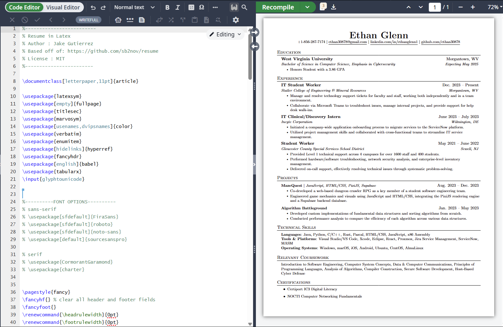
Task: Switch the document to Visual Editor mode
Action: click(x=62, y=7)
